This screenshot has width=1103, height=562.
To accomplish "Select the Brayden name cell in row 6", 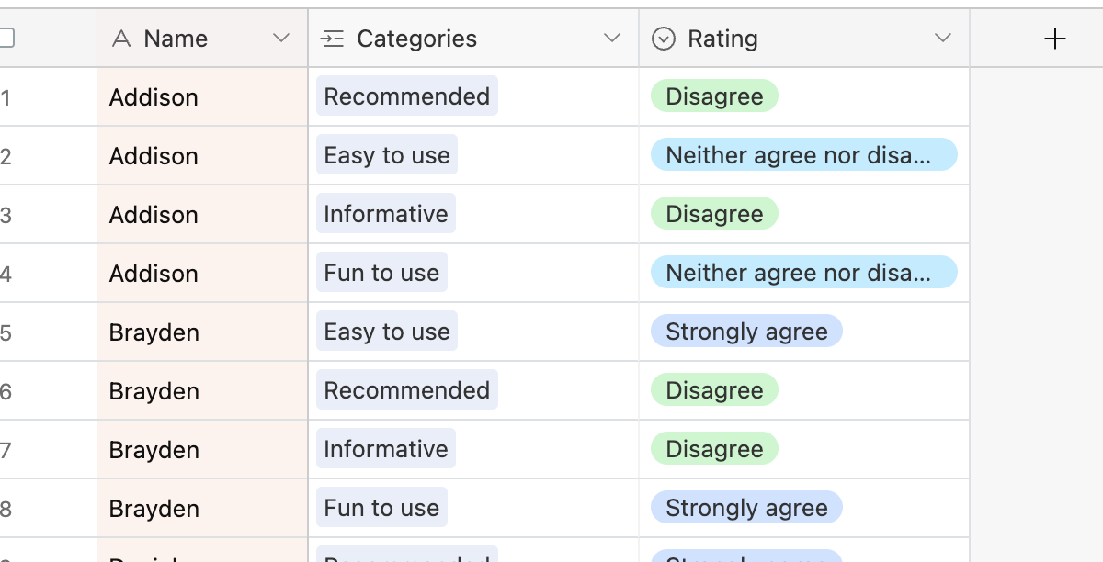I will tap(154, 391).
